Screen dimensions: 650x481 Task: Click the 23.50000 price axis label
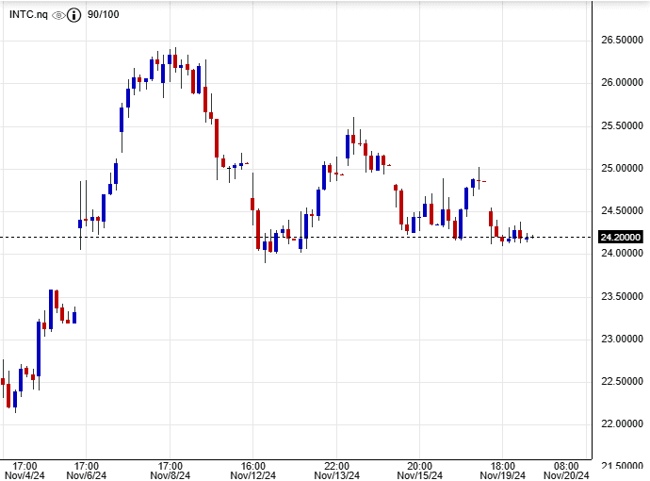621,296
